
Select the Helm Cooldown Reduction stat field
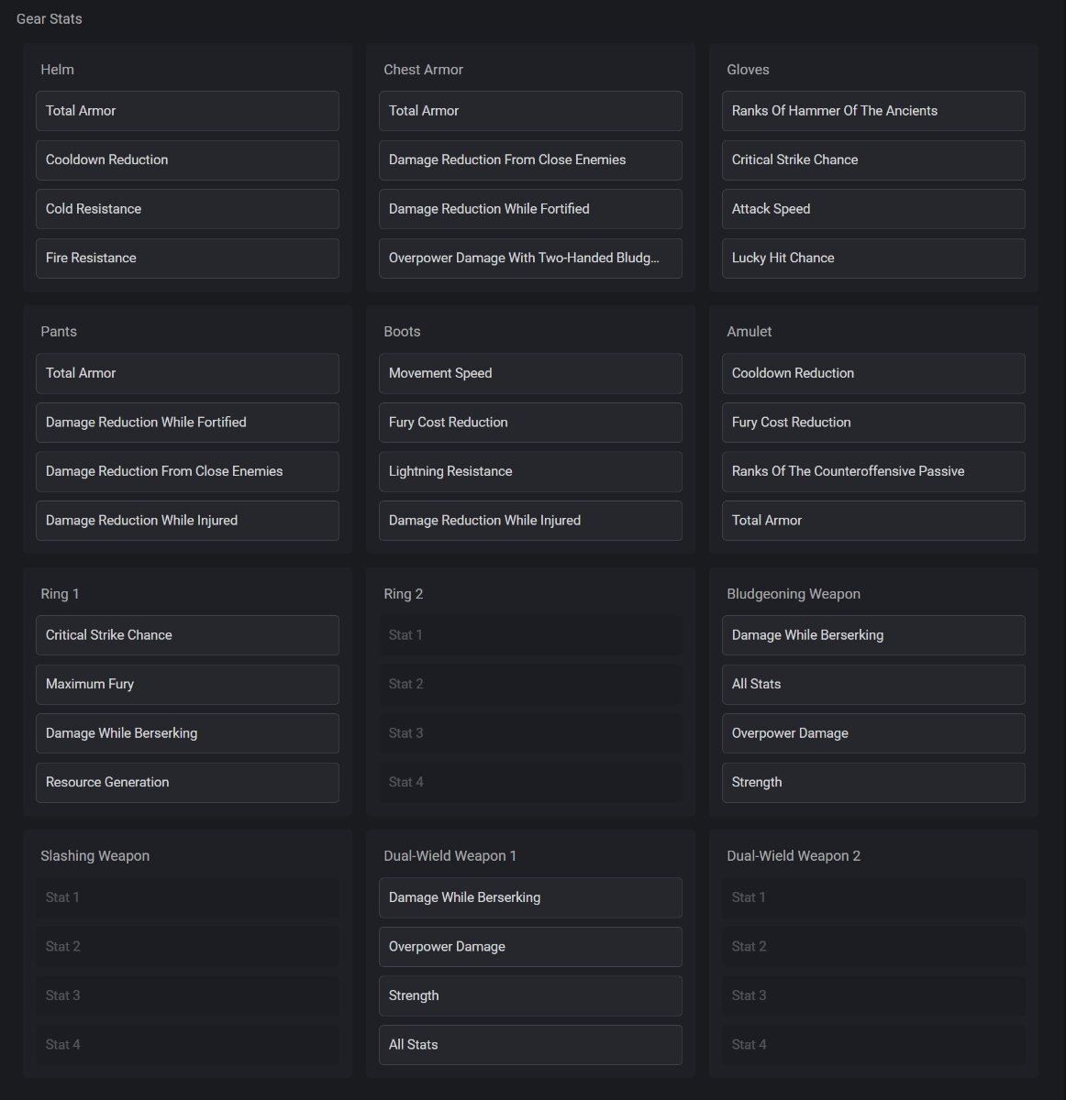tap(187, 159)
